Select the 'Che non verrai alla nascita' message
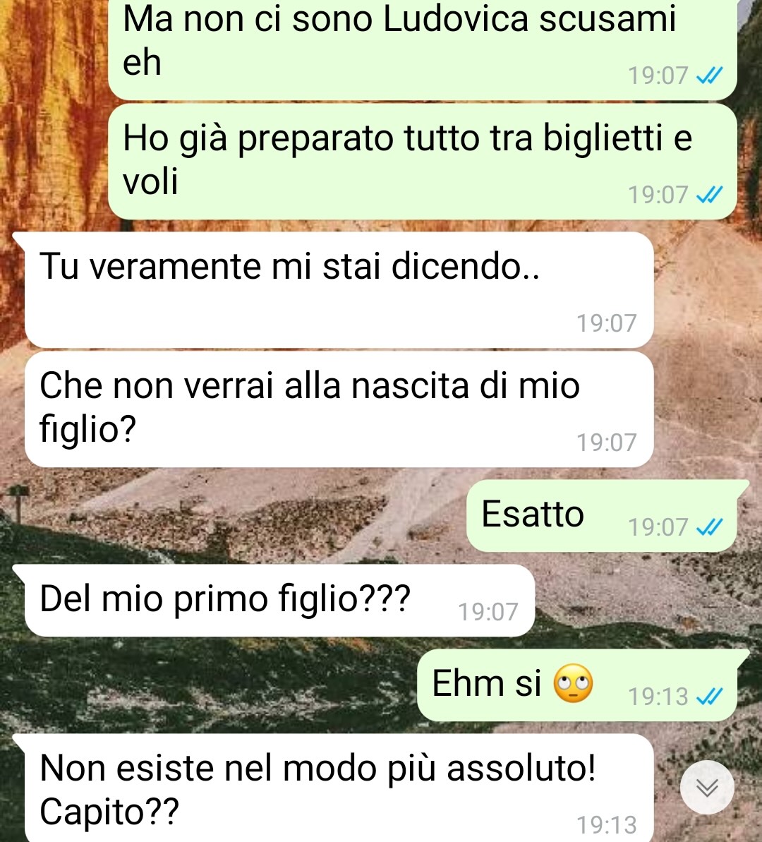This screenshot has width=762, height=842. click(339, 409)
